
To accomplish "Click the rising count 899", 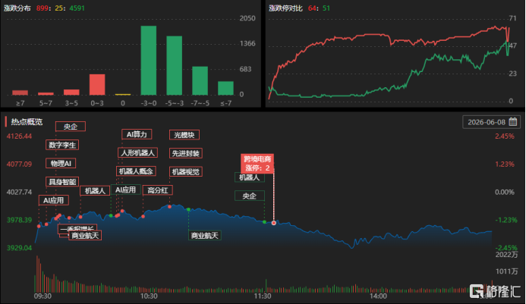I will click(x=43, y=8).
